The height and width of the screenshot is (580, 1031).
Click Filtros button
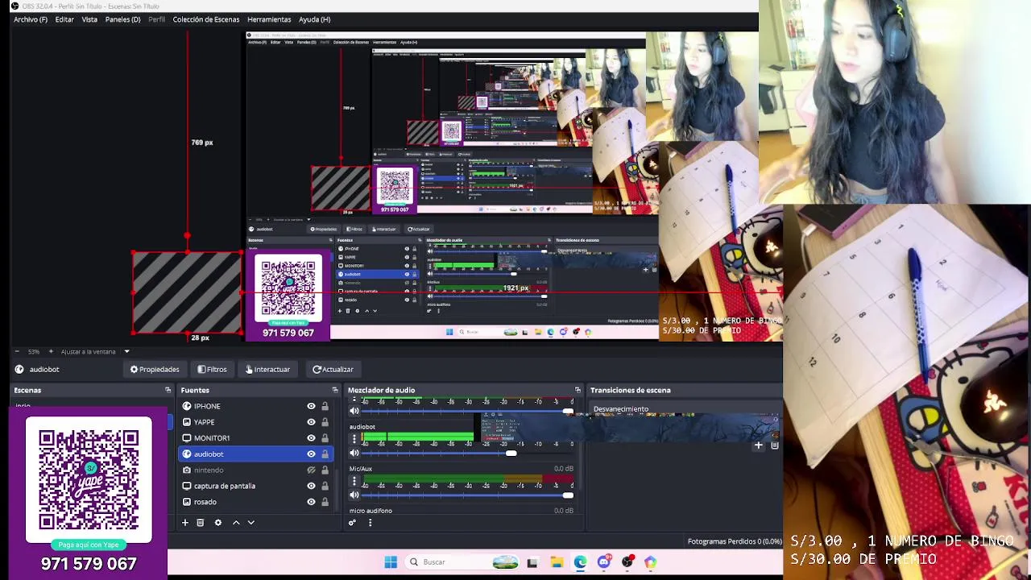click(213, 369)
